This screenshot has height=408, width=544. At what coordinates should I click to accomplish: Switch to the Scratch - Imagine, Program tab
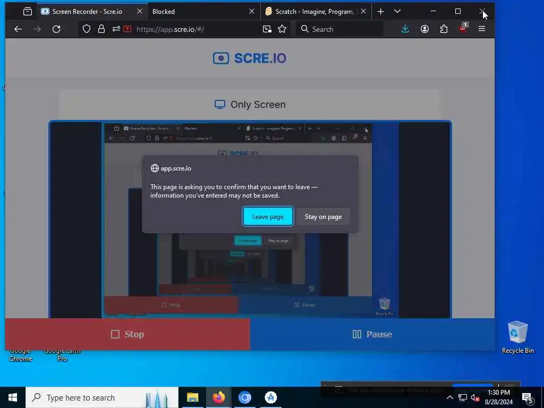coord(316,12)
